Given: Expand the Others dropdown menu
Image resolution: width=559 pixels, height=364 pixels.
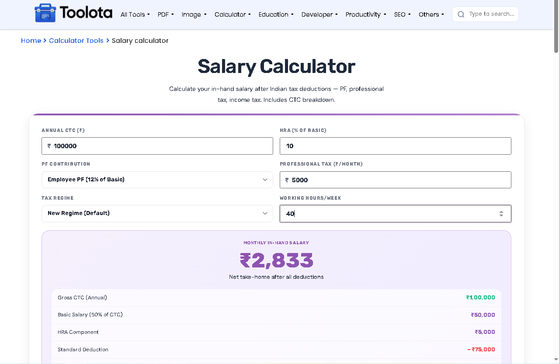Looking at the screenshot, I should tap(431, 14).
